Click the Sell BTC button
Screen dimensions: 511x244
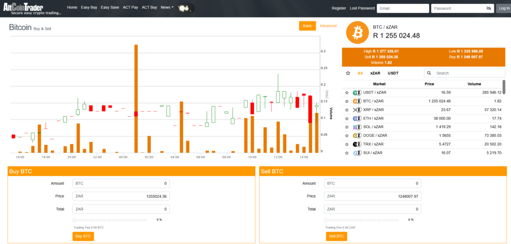point(336,236)
